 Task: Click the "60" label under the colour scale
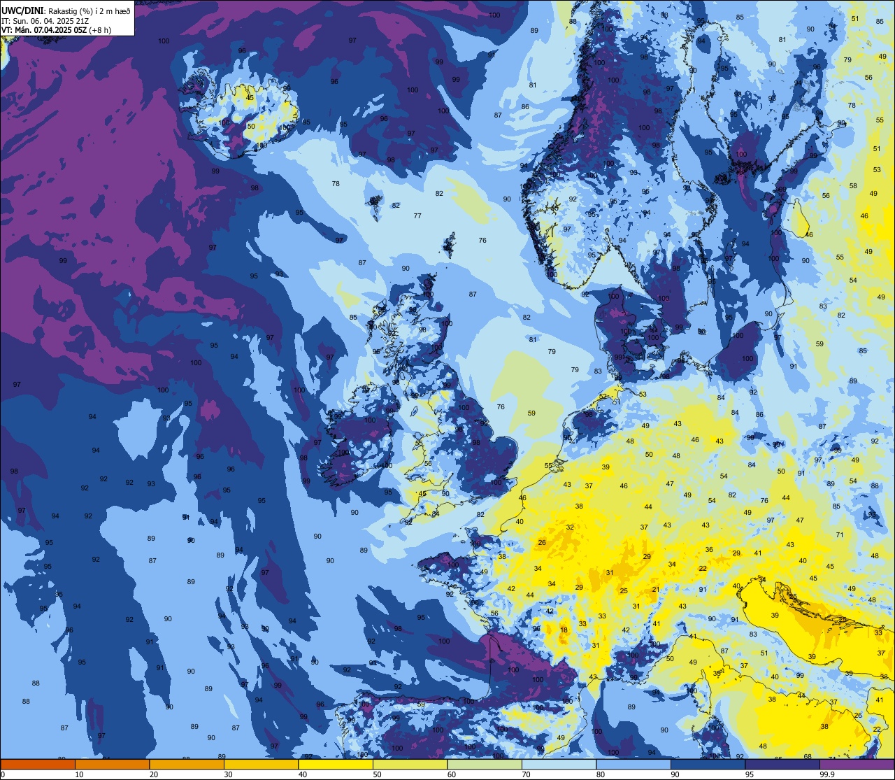coord(452,774)
